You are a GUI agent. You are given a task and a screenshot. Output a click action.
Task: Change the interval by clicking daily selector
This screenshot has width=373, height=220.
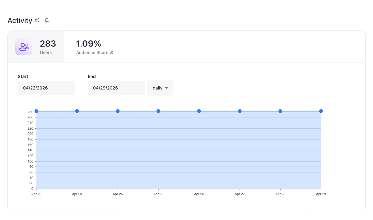click(160, 88)
